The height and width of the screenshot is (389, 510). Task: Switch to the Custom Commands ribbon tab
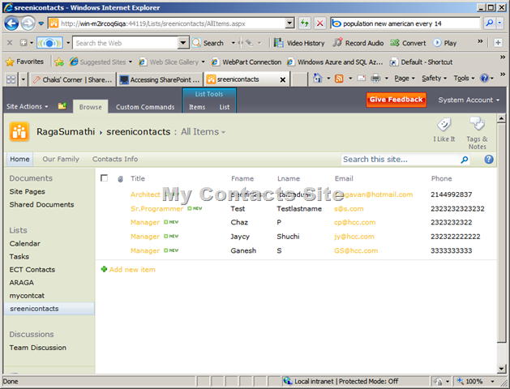coord(145,107)
